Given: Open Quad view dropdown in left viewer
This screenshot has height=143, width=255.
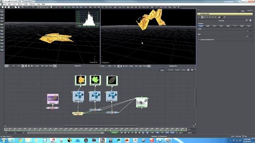Looking at the screenshot, I should point(37,66).
